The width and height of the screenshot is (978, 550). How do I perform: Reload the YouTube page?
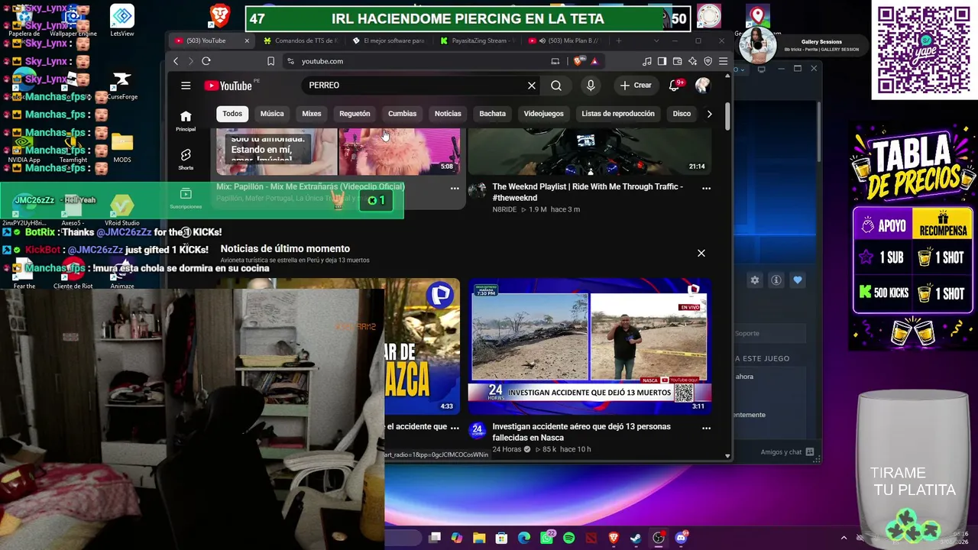(206, 61)
